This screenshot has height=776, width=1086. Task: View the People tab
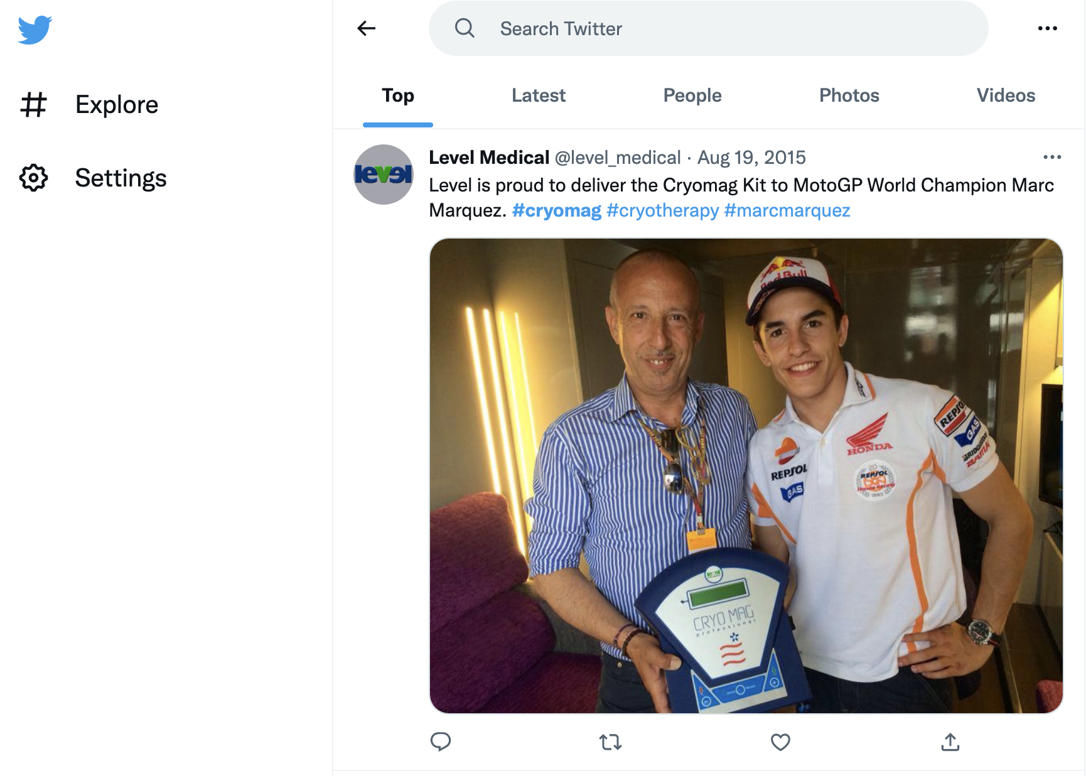[x=692, y=95]
